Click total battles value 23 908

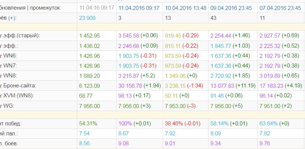87,18
